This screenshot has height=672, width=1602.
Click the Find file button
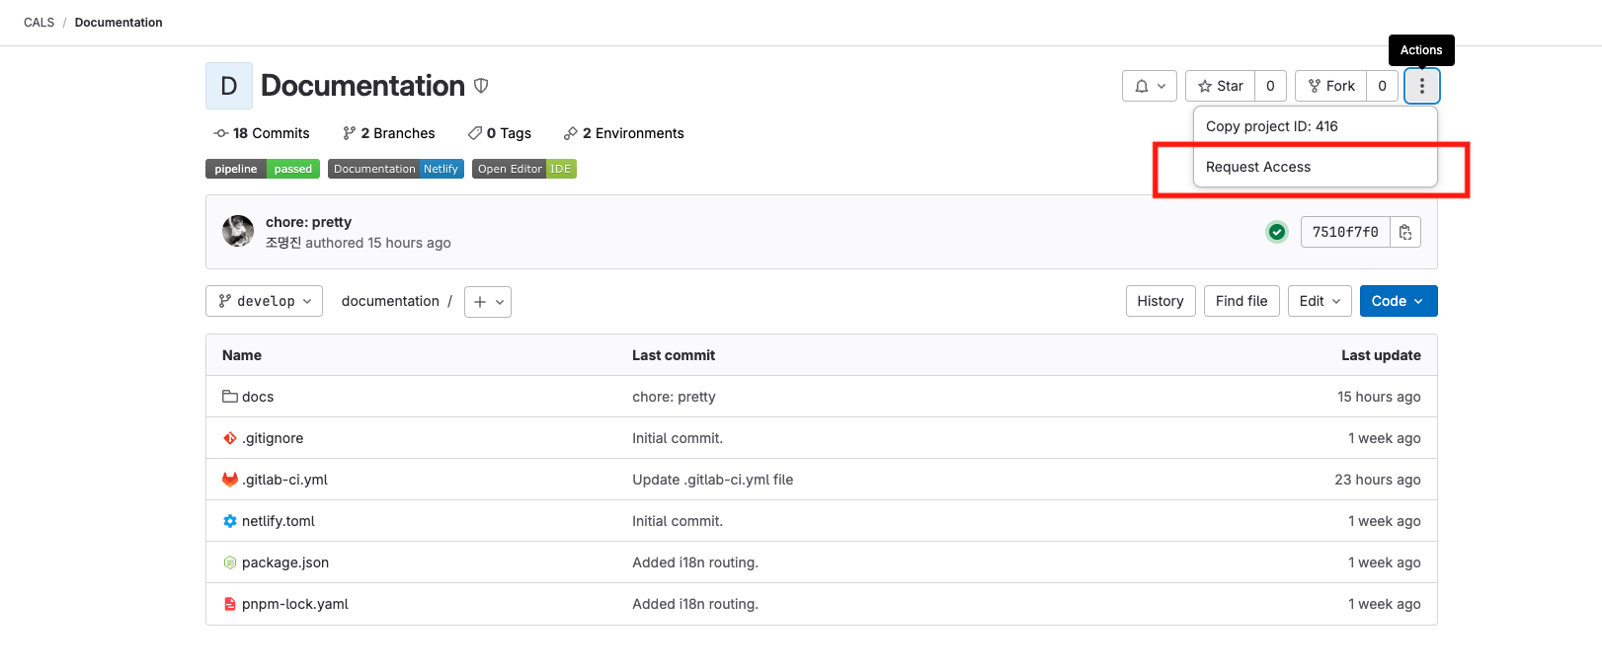(1242, 301)
